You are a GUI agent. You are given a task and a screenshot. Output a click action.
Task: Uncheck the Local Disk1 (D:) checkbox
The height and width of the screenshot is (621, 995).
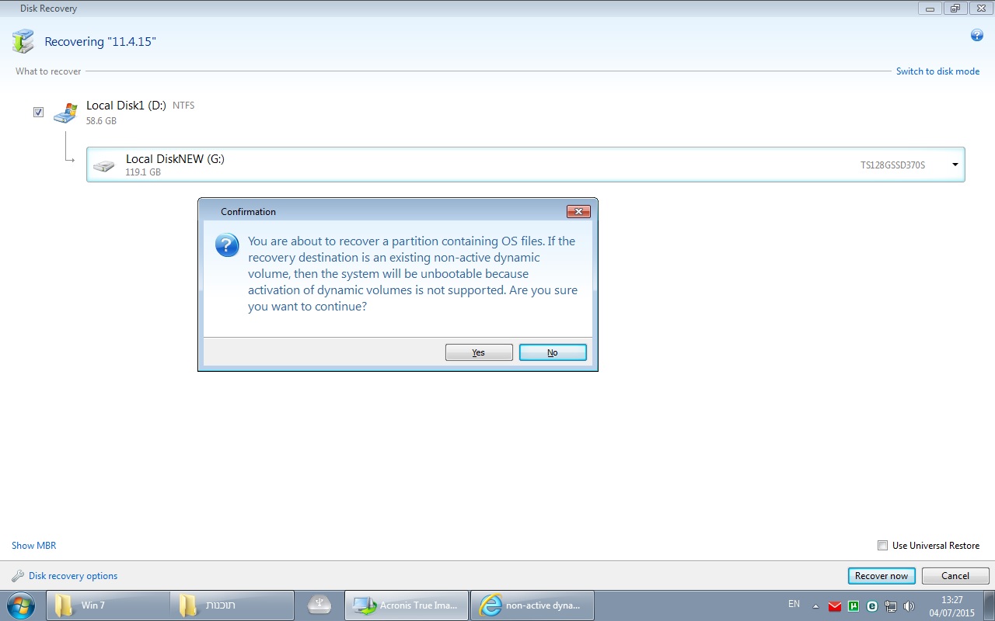coord(38,113)
